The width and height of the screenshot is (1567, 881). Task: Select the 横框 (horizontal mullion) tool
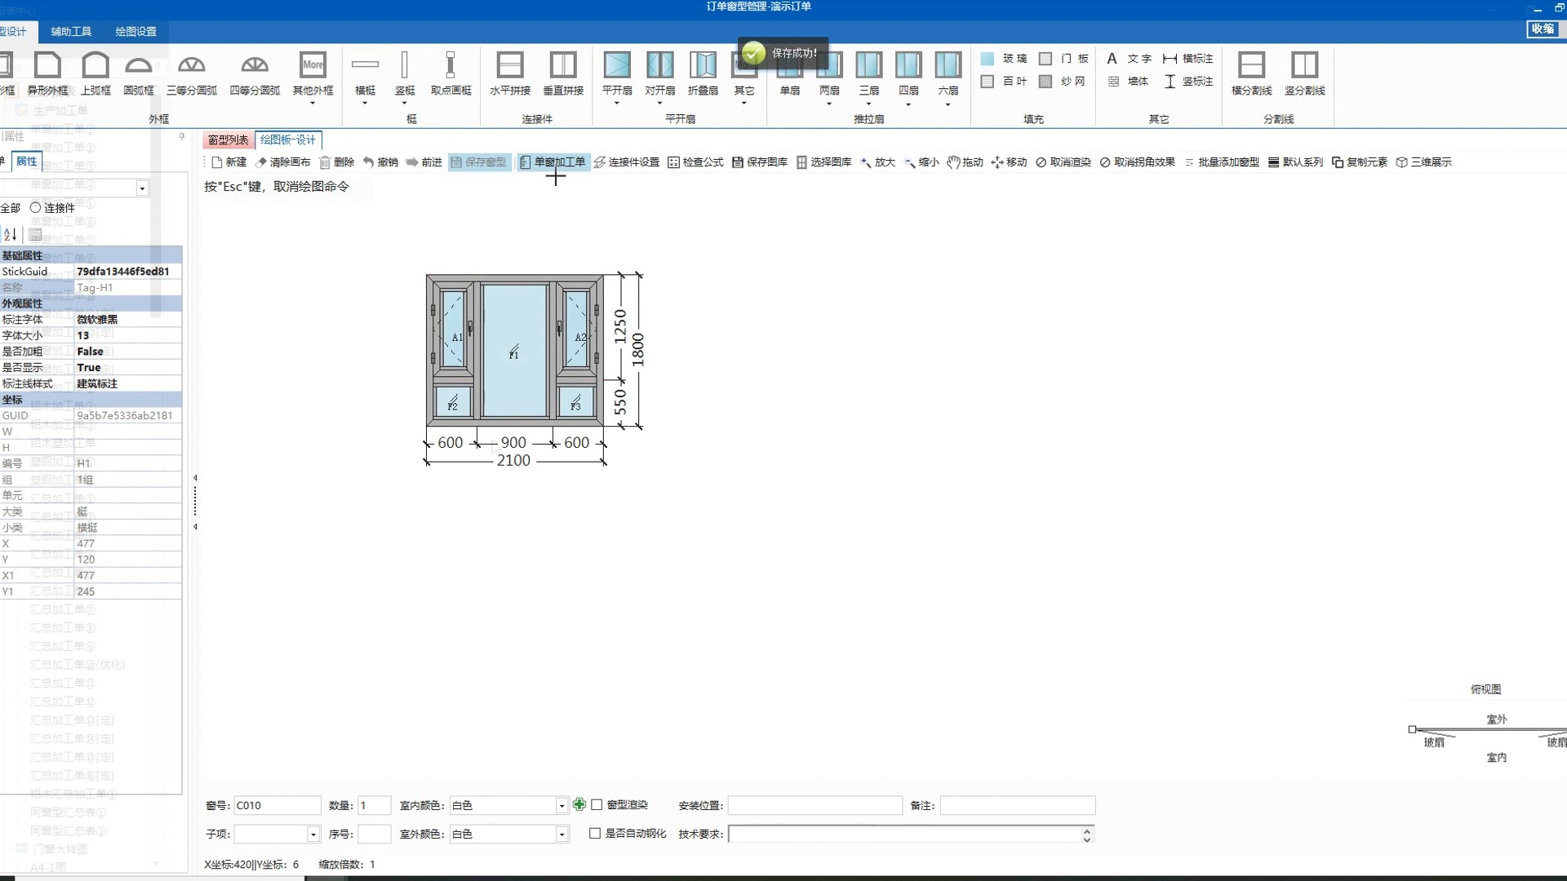(x=365, y=73)
